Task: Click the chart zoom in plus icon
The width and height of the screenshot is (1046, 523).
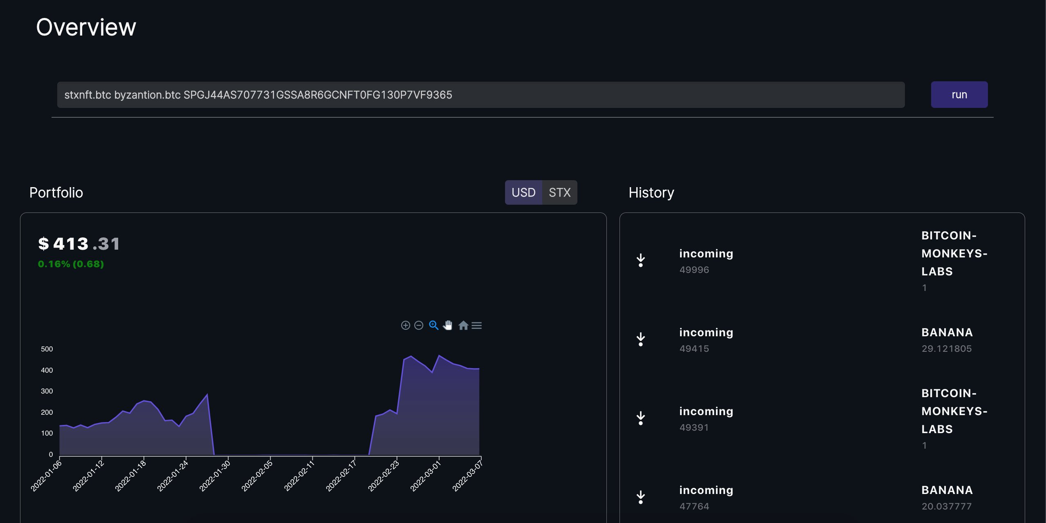Action: [405, 325]
